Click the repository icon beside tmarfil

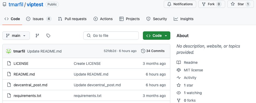point(5,4)
